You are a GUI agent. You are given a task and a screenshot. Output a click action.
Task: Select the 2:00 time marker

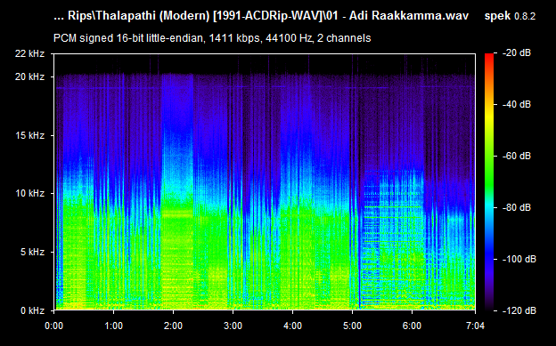(174, 326)
